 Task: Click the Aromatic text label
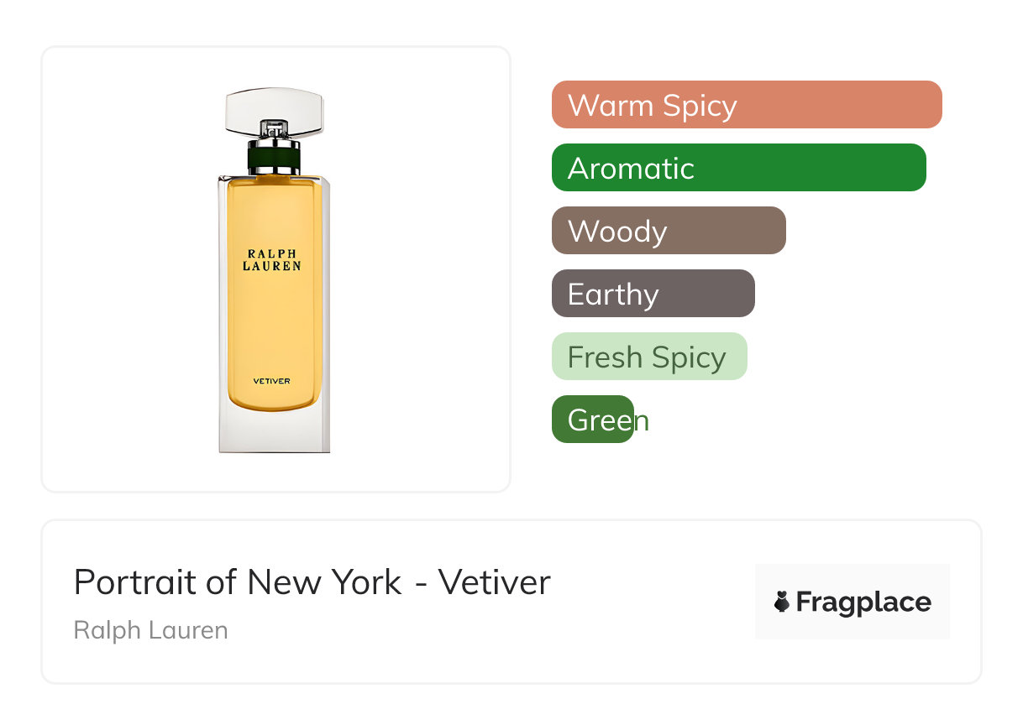pyautogui.click(x=631, y=169)
